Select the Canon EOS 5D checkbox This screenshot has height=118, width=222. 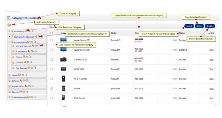tap(52, 60)
